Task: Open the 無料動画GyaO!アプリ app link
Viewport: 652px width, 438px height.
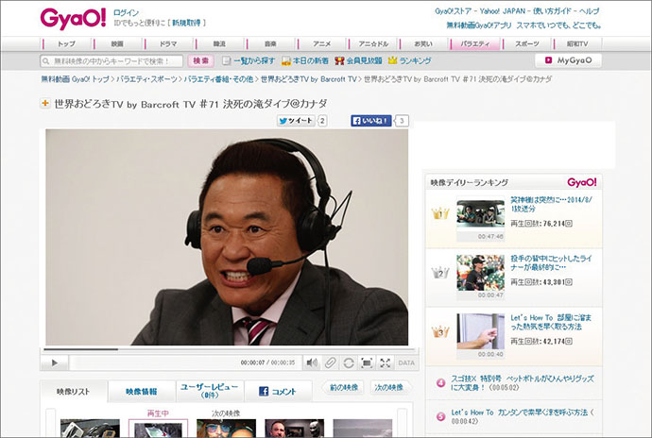Action: point(478,25)
